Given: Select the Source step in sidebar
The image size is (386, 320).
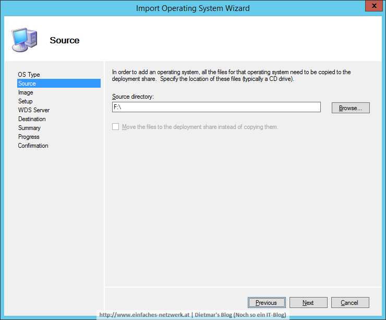Looking at the screenshot, I should tap(59, 84).
